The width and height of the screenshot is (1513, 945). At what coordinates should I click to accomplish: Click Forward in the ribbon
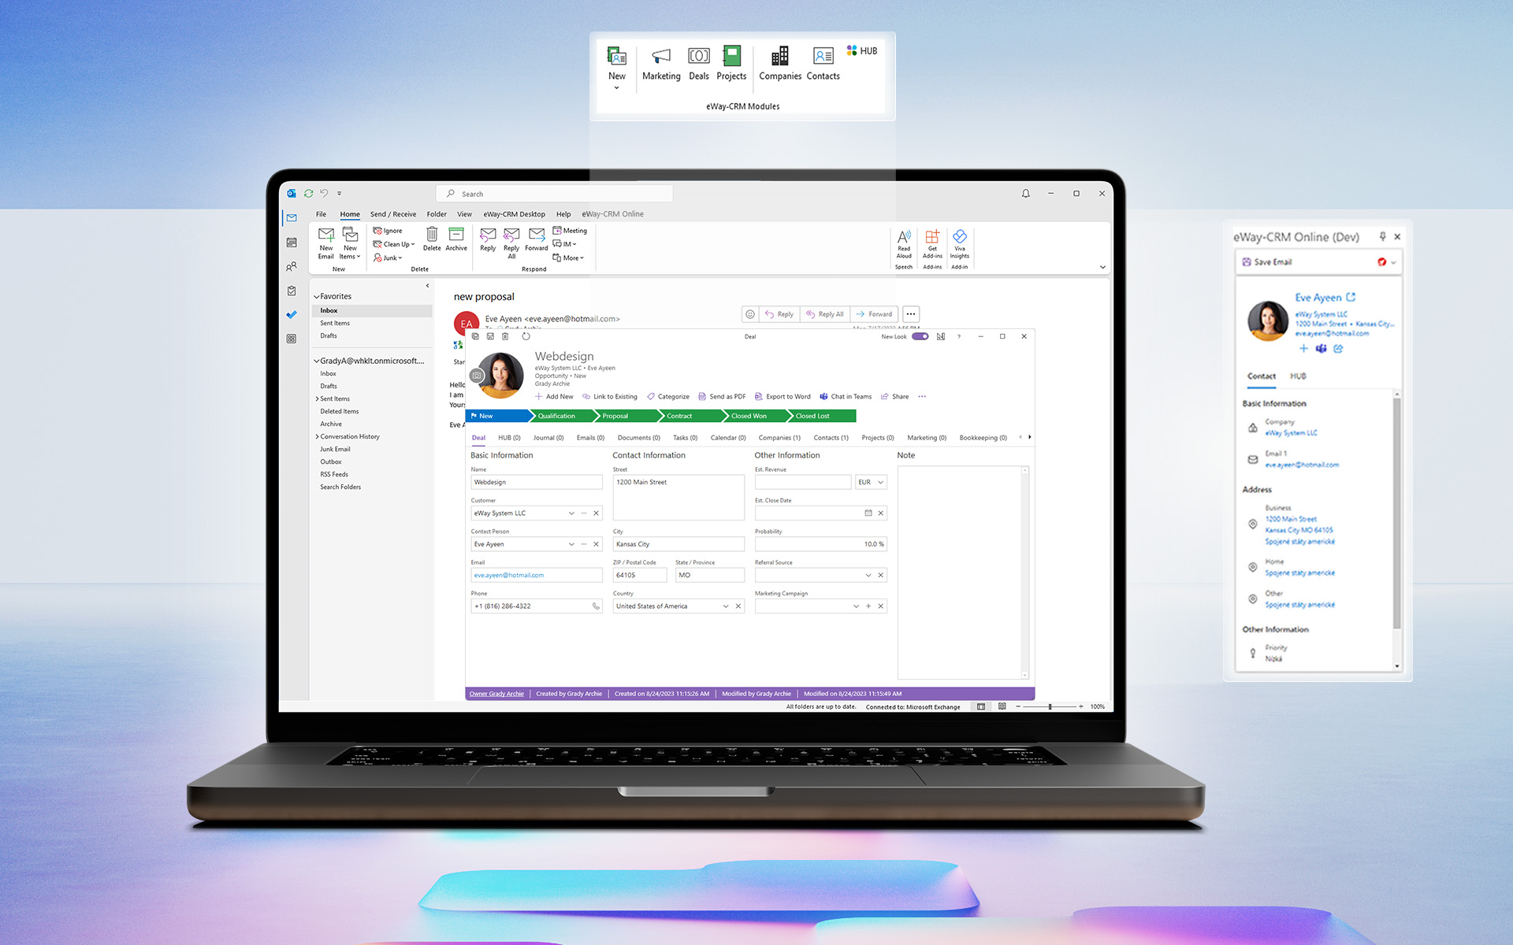537,239
